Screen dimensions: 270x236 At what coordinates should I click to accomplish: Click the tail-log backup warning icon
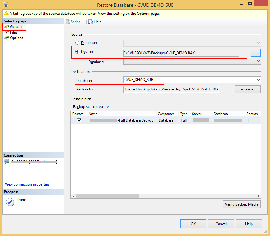pyautogui.click(x=5, y=14)
